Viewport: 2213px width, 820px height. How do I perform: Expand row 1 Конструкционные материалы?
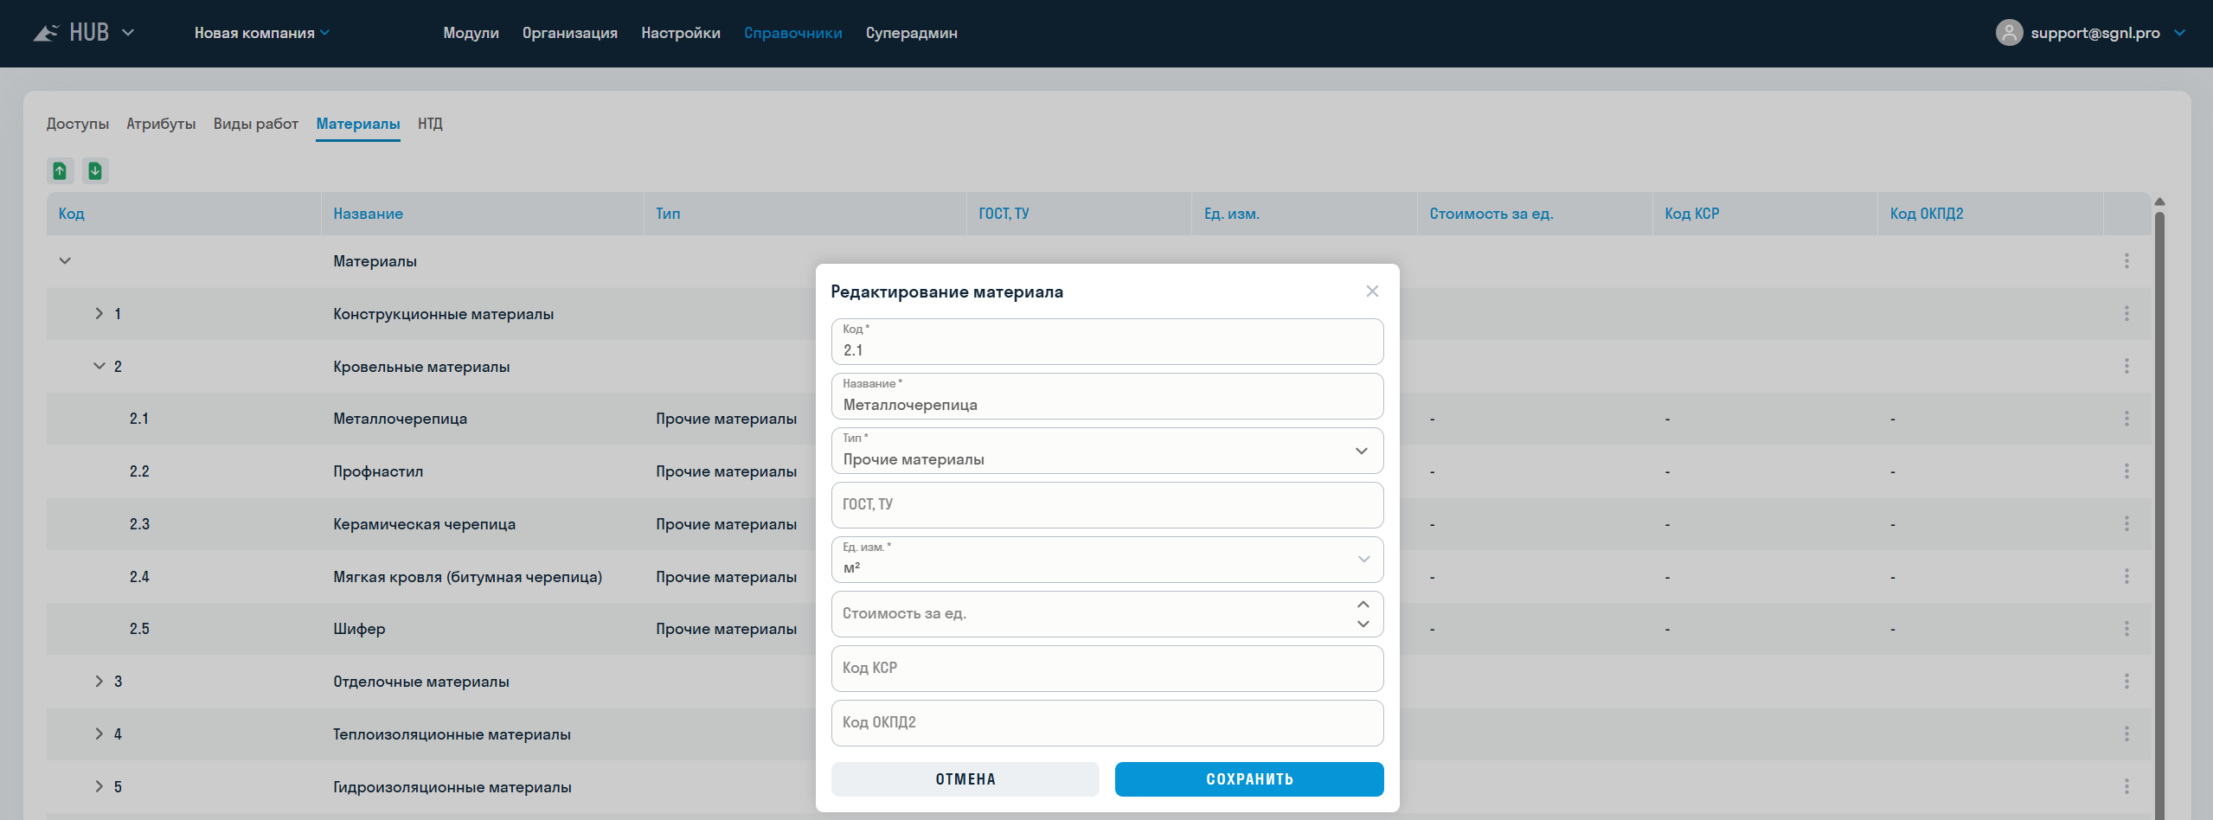[99, 313]
